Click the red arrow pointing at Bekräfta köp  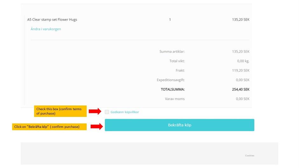pos(97,126)
